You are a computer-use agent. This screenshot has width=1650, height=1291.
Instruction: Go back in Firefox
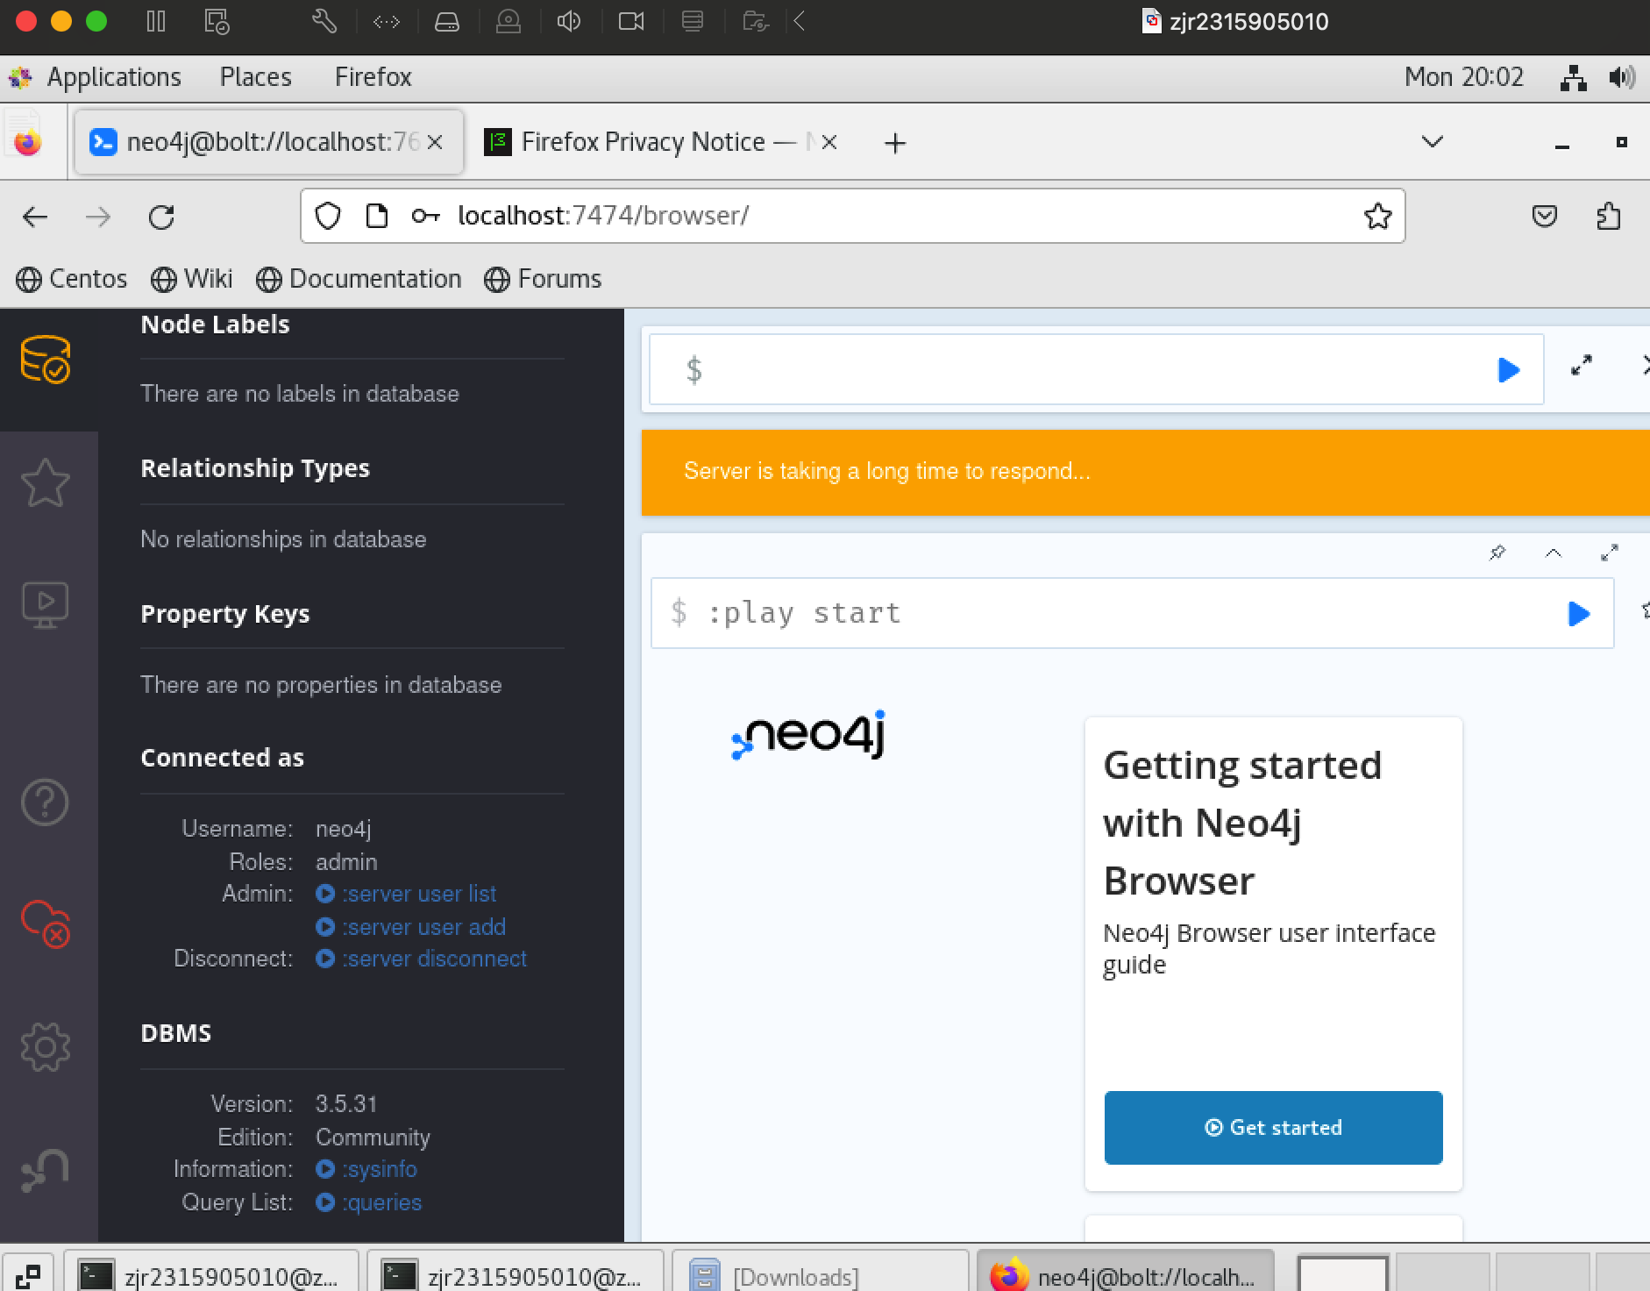click(35, 217)
